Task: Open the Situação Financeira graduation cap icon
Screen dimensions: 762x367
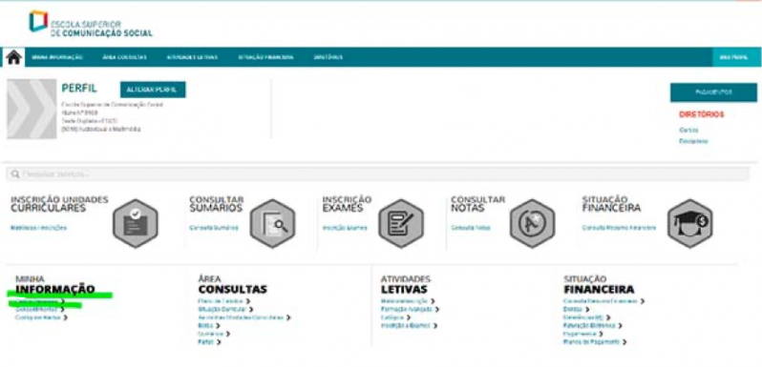Action: pos(690,223)
